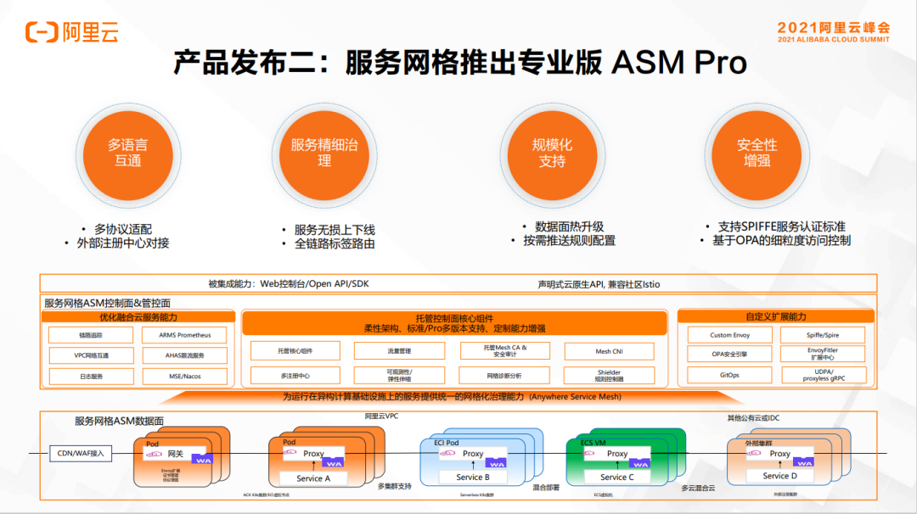
Task: Click the VPC网络互通 box
Action: (x=91, y=355)
